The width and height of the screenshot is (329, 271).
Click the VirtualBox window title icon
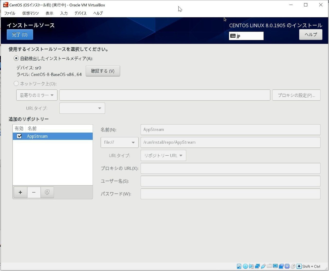6,5
